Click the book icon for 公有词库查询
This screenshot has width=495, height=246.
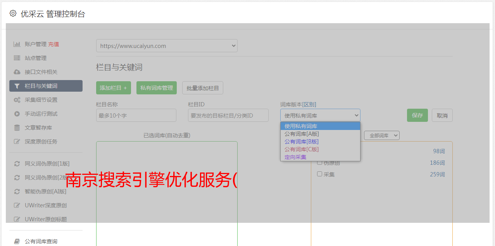pyautogui.click(x=17, y=241)
